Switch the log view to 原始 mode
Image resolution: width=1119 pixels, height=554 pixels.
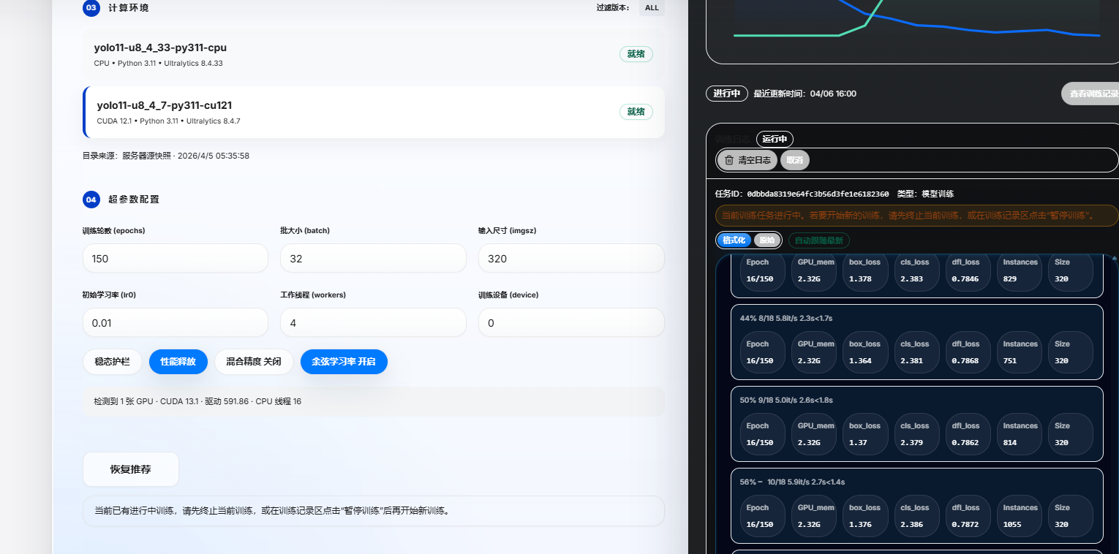tap(767, 240)
